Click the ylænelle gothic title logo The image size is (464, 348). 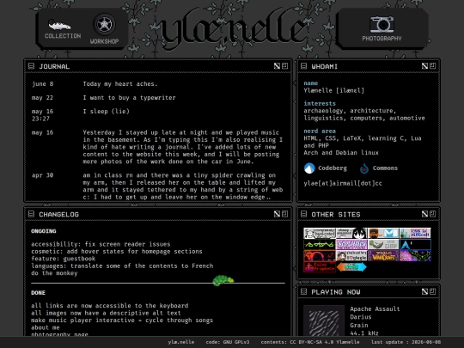[233, 29]
